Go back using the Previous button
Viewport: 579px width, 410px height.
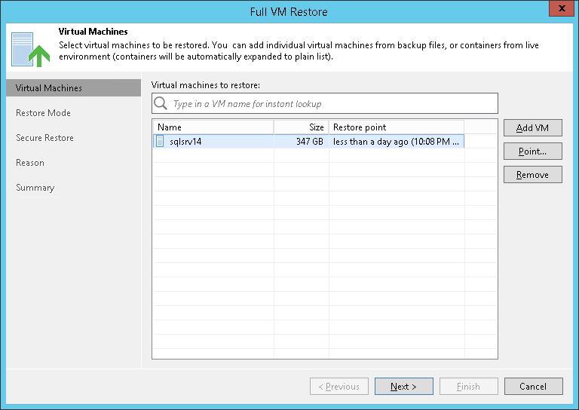pyautogui.click(x=339, y=387)
